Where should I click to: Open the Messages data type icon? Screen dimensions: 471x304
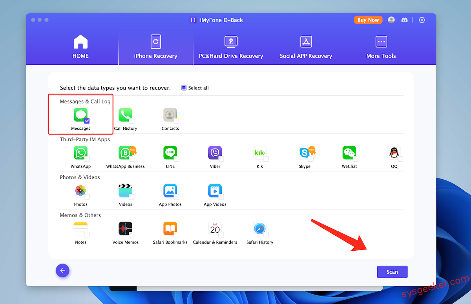81,115
